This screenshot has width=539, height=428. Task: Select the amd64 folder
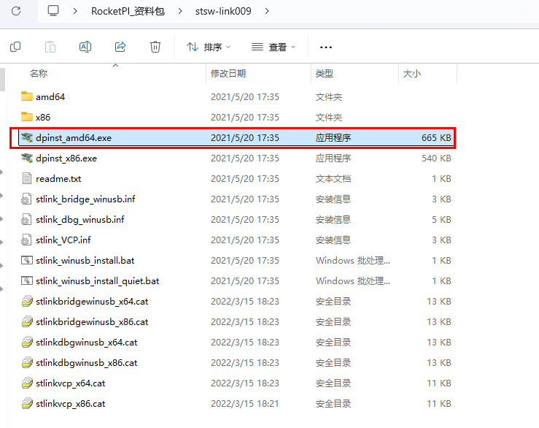[x=50, y=96]
